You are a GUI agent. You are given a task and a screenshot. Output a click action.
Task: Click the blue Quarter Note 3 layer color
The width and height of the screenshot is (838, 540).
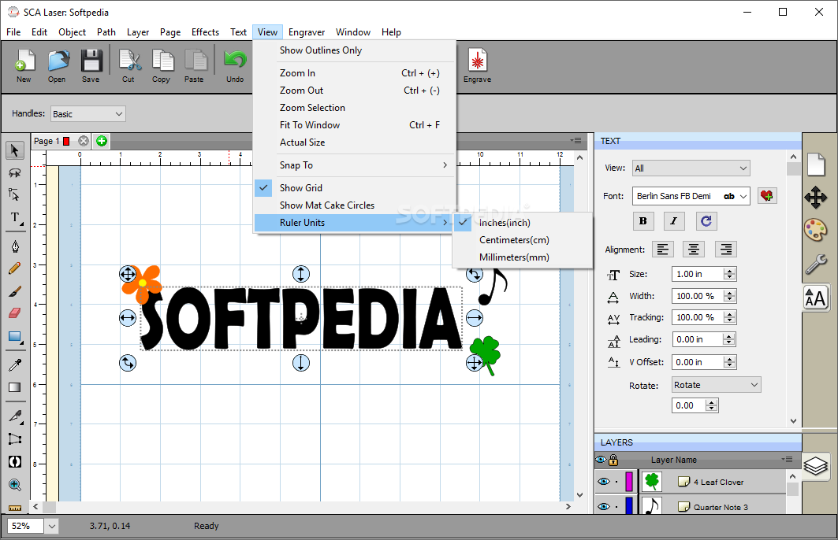point(629,505)
